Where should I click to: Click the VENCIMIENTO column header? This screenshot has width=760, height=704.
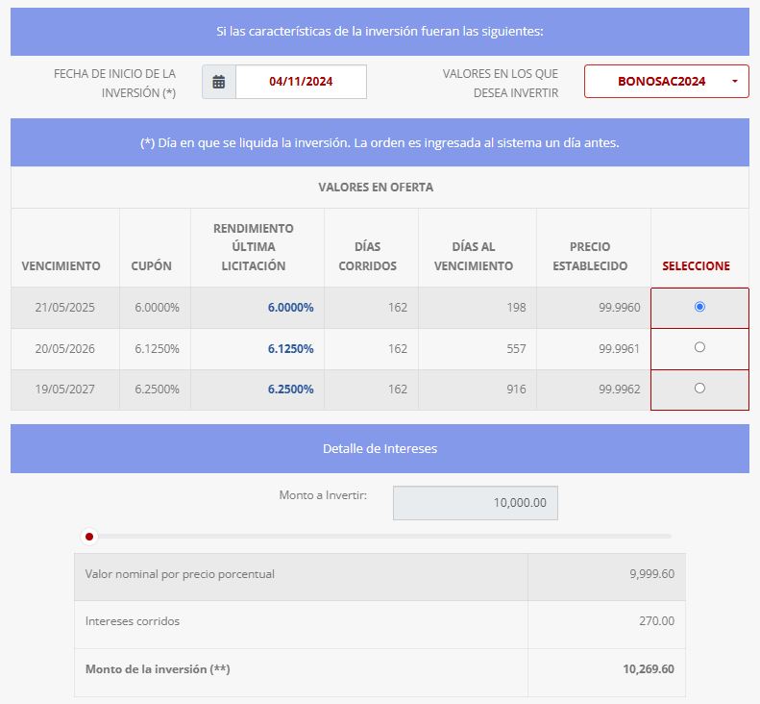[x=61, y=265]
